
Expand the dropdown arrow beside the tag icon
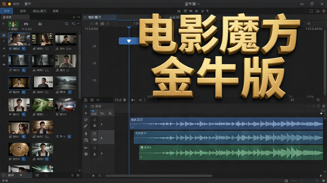[x=79, y=24]
